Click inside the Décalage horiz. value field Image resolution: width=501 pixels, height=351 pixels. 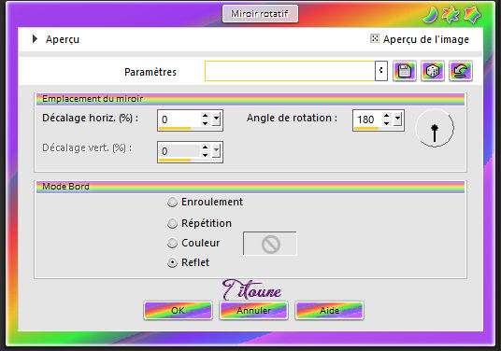(x=179, y=119)
